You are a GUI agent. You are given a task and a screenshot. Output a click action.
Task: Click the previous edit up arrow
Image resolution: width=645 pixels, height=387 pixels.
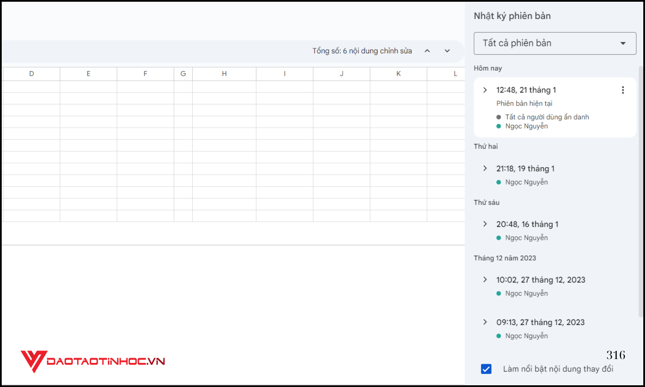[427, 51]
